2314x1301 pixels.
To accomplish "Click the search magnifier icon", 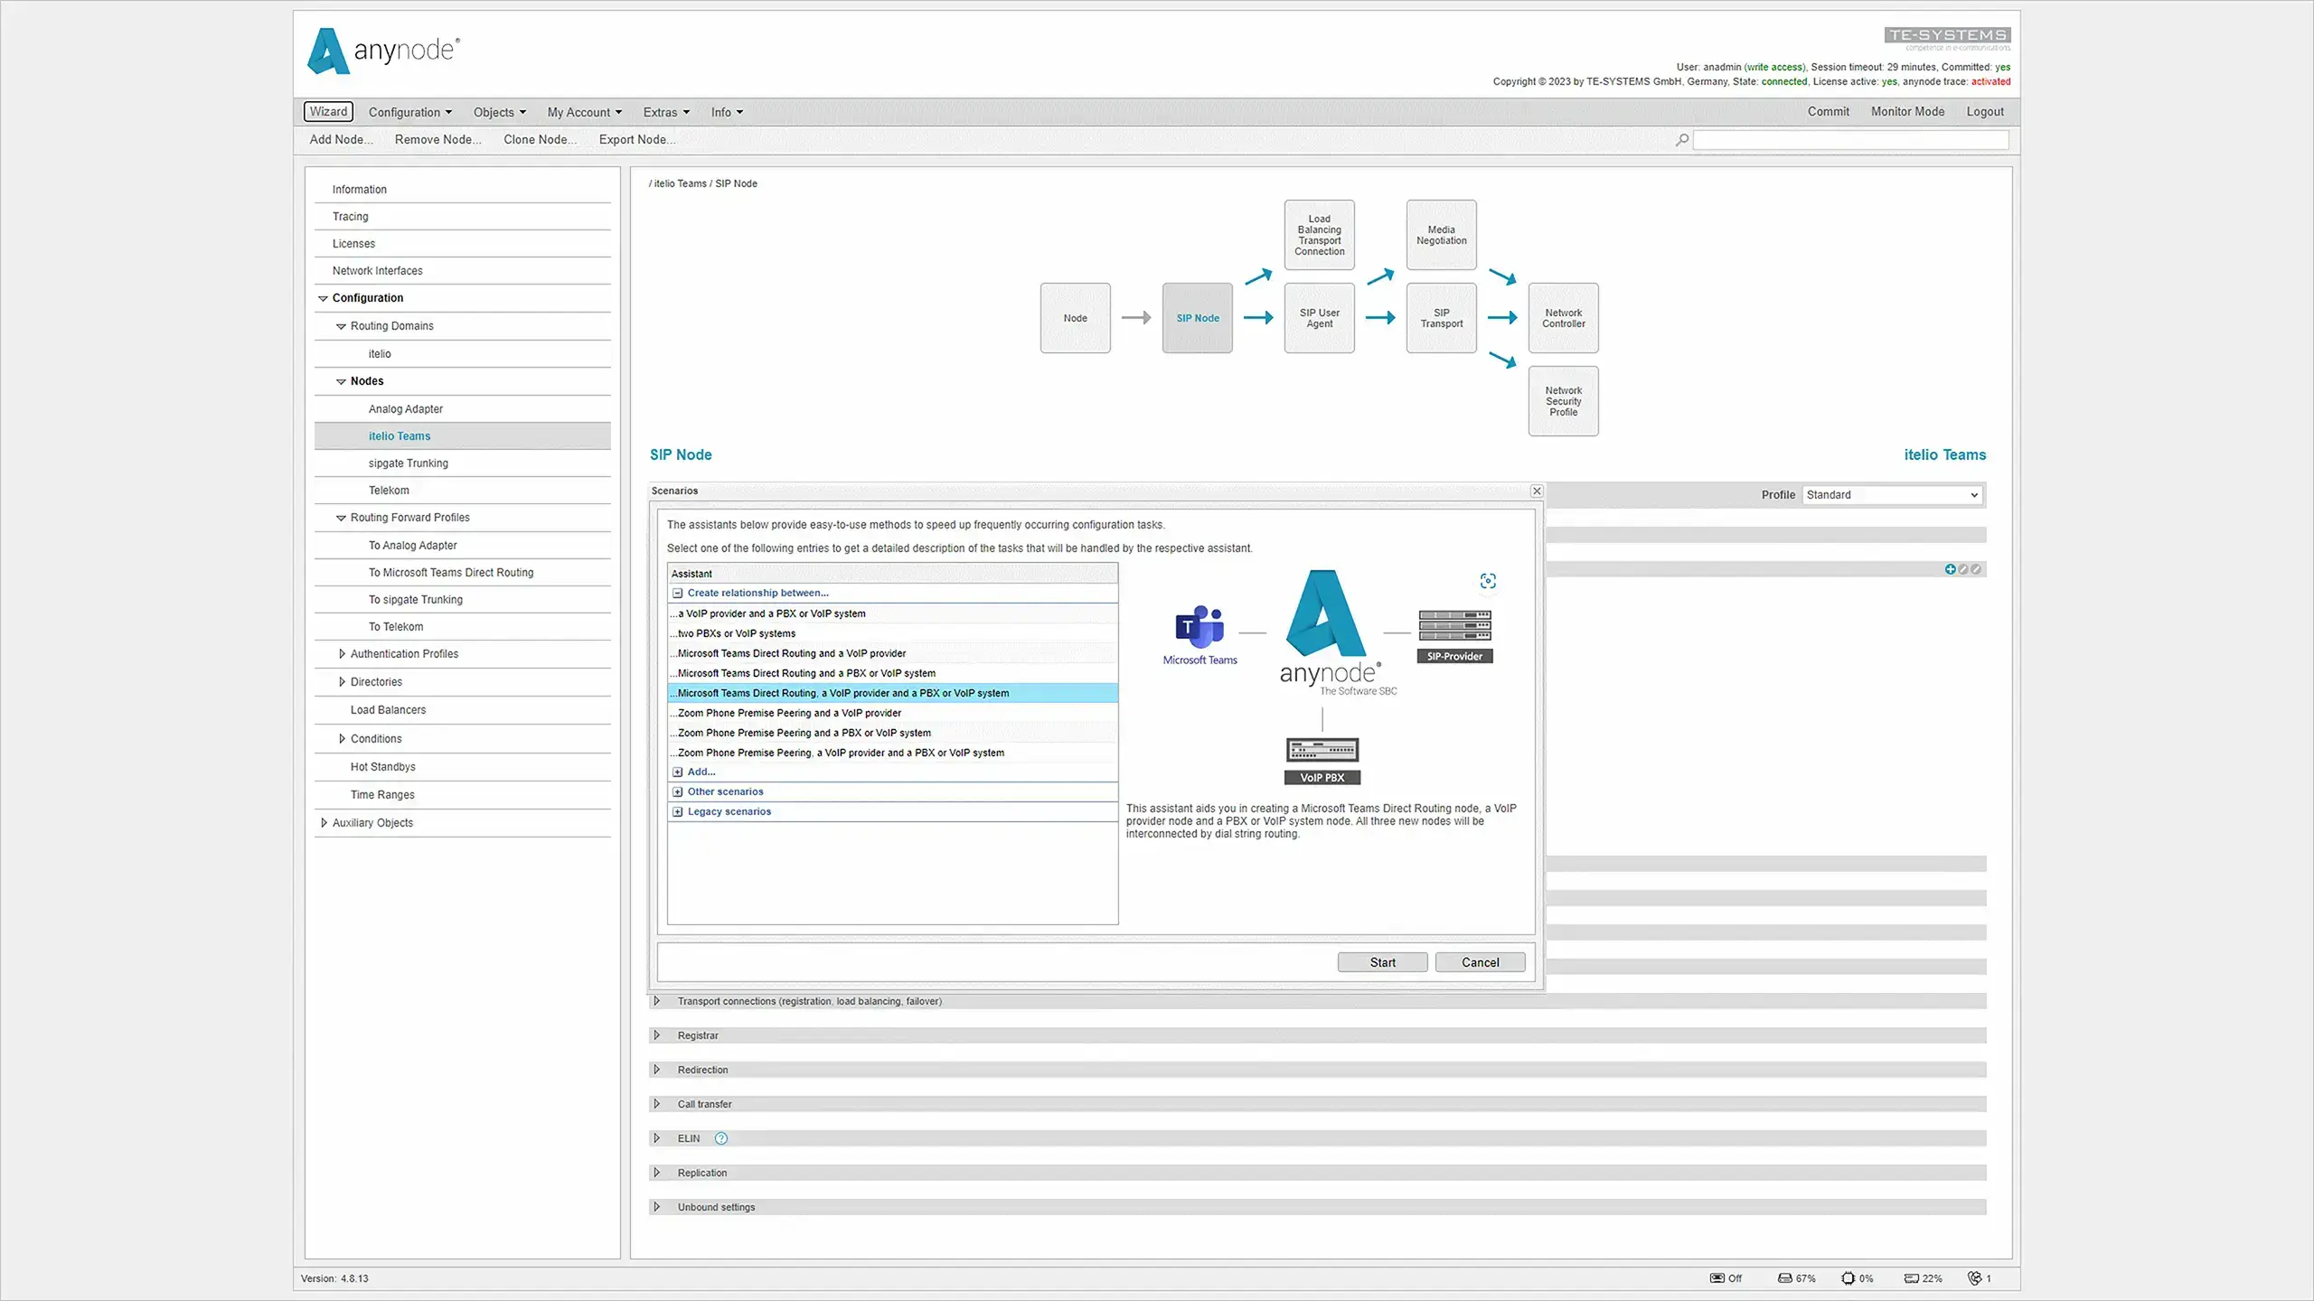I will 1681,140.
